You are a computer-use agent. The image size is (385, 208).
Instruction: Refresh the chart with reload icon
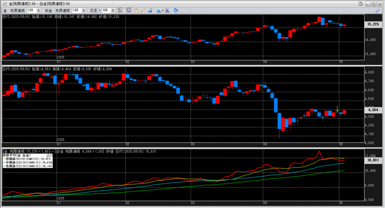(176, 10)
